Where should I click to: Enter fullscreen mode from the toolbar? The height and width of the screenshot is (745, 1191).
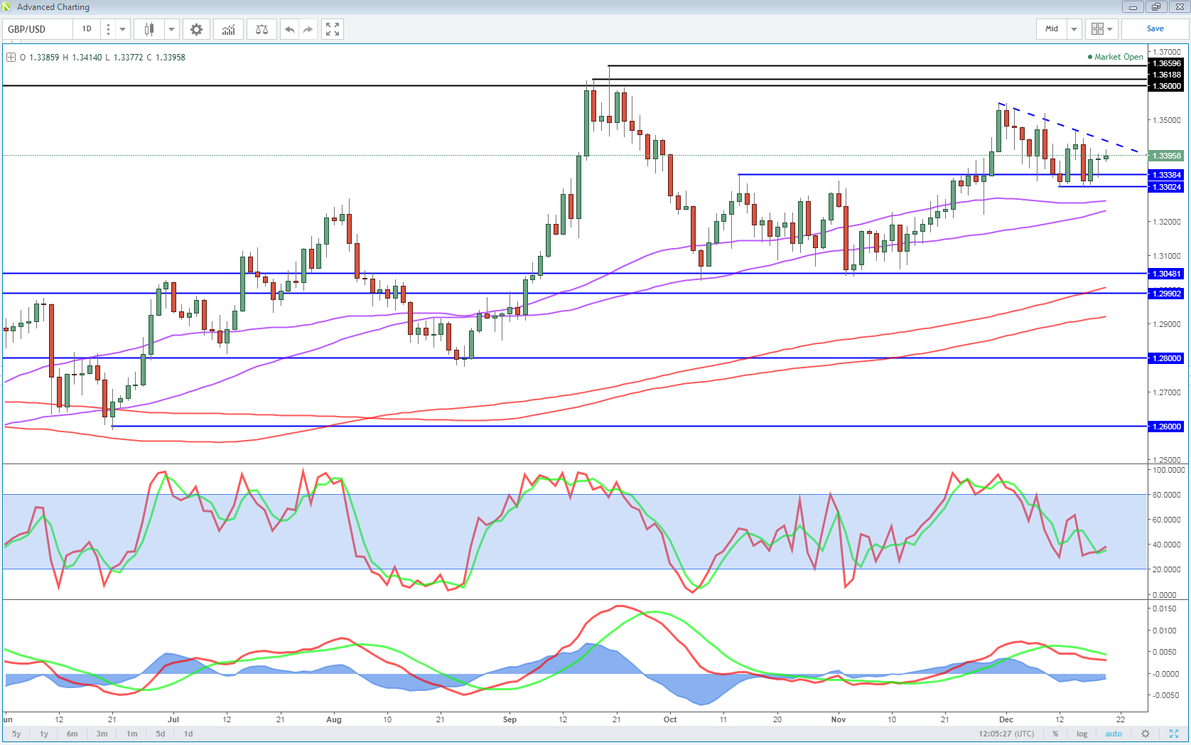click(x=333, y=29)
